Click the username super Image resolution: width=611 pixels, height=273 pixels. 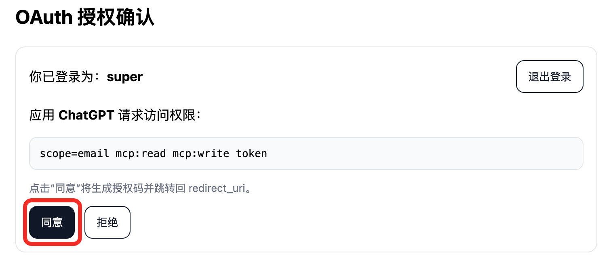pyautogui.click(x=124, y=77)
